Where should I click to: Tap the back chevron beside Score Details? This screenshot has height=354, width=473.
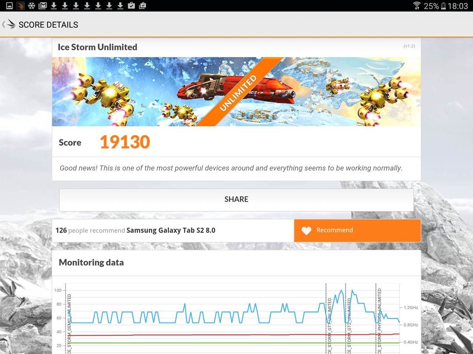coord(4,24)
